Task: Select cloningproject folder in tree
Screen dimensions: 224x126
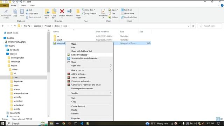Action: point(17,58)
